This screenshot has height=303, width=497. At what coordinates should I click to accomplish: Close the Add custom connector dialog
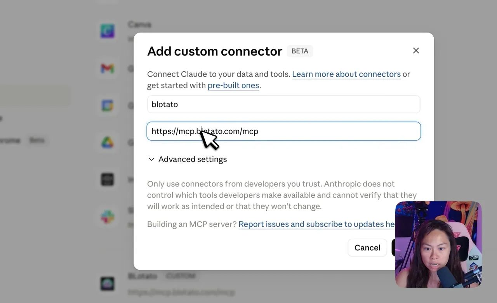[416, 51]
